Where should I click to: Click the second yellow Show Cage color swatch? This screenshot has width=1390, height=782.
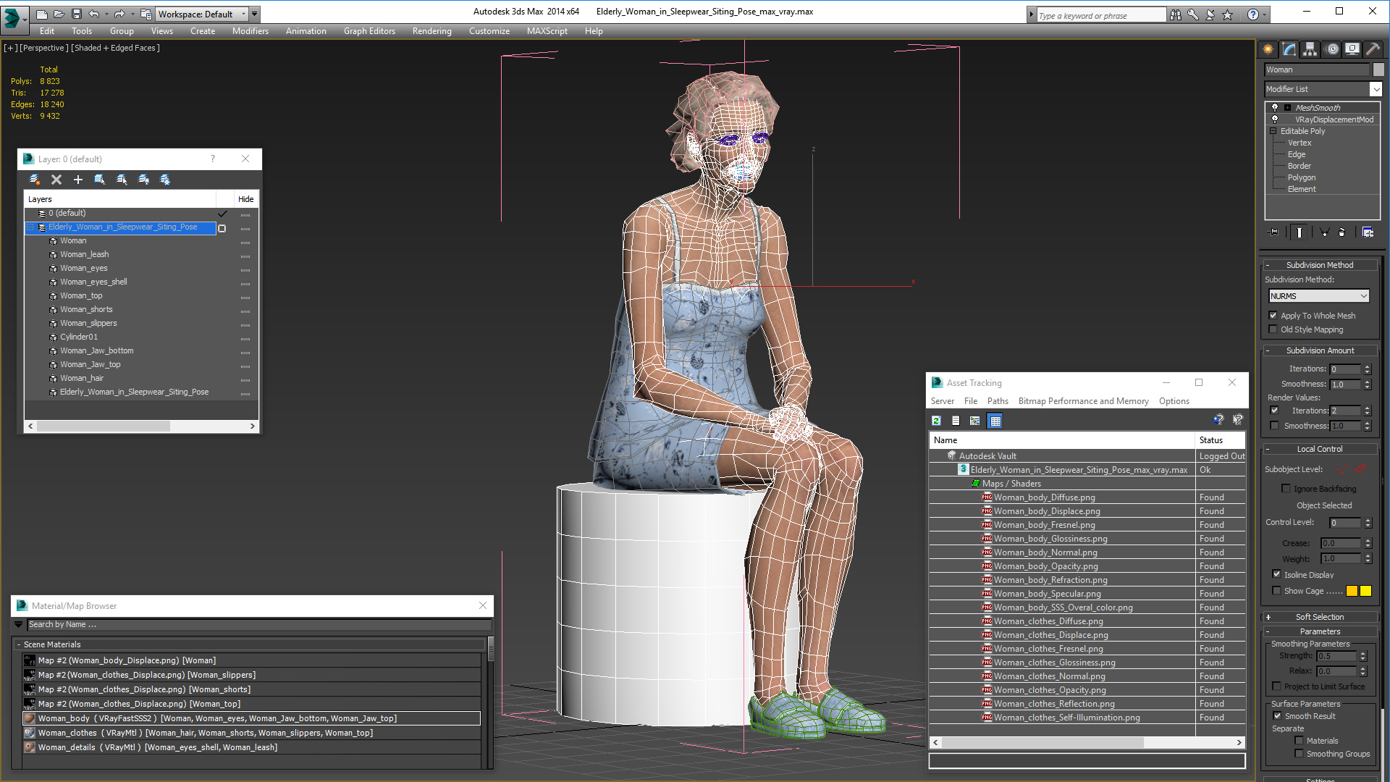pyautogui.click(x=1365, y=591)
